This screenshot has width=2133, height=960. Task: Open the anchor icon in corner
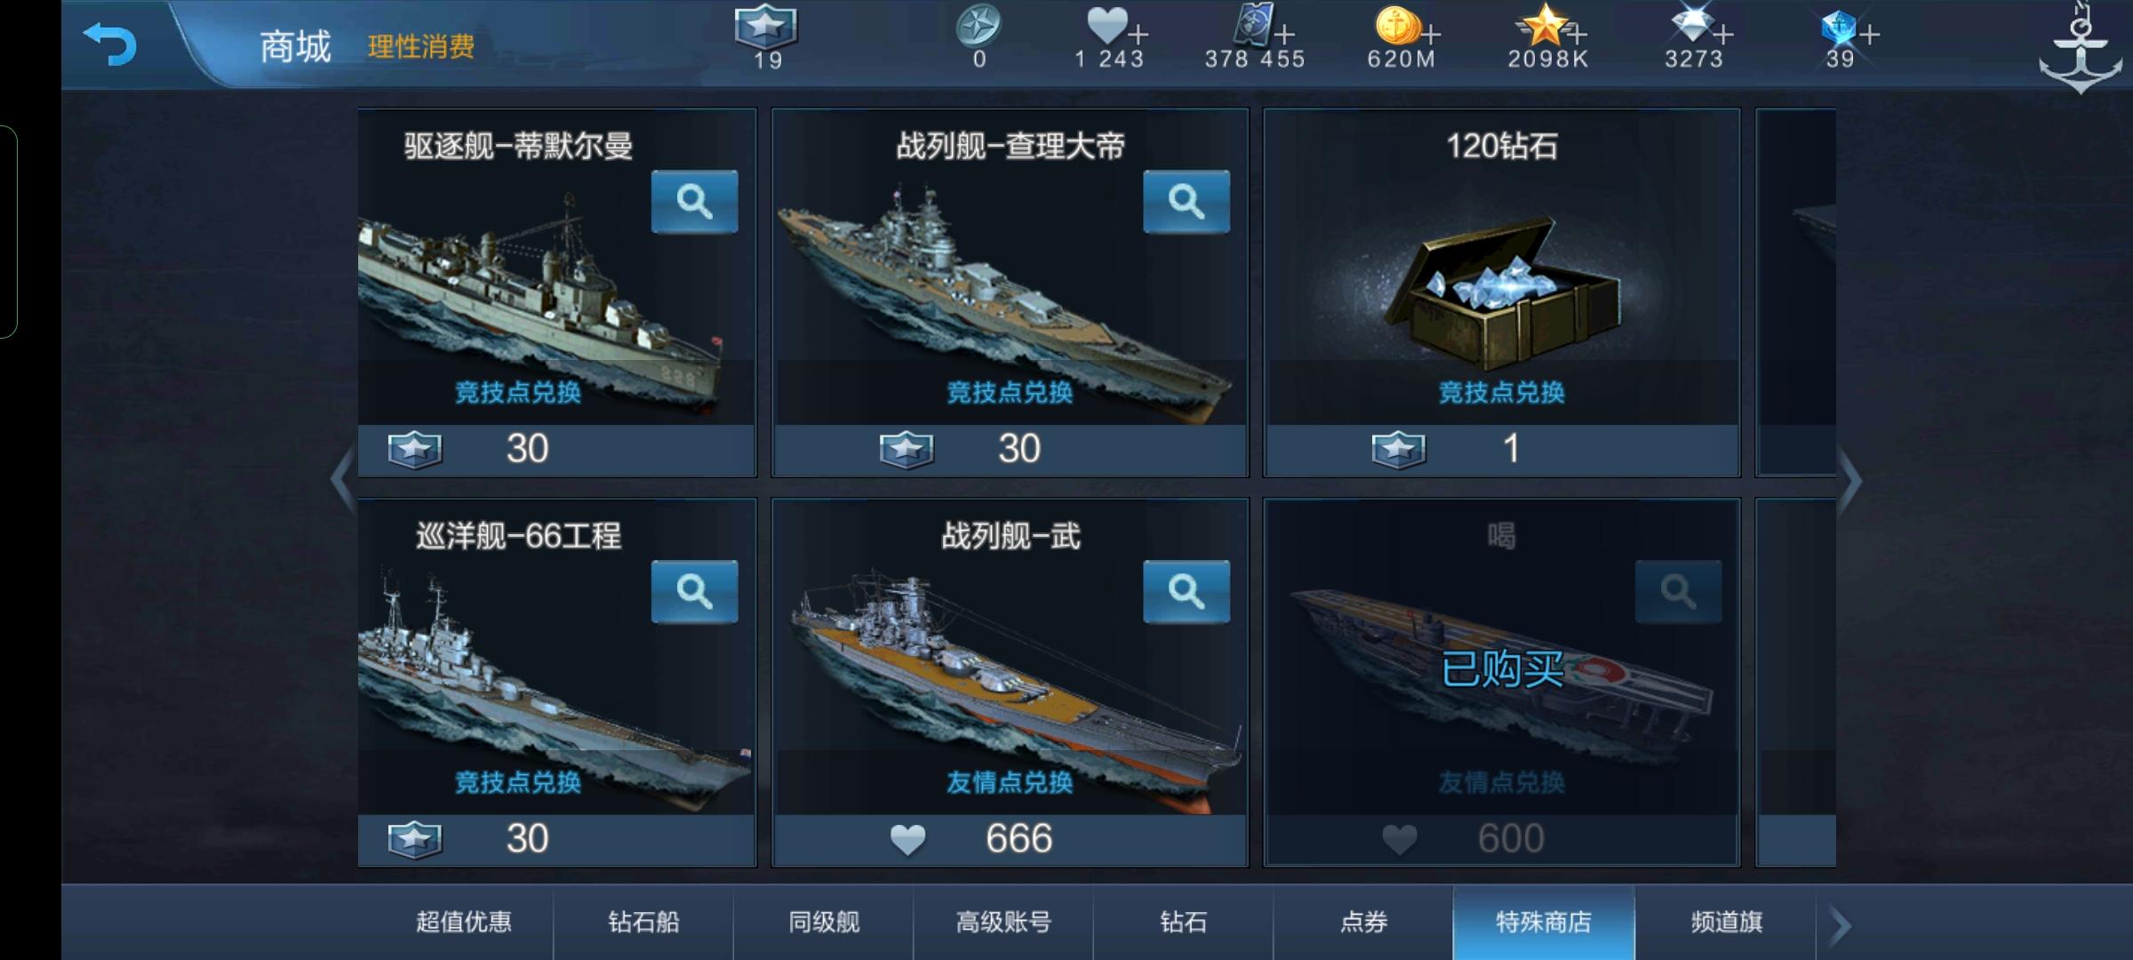(2080, 49)
